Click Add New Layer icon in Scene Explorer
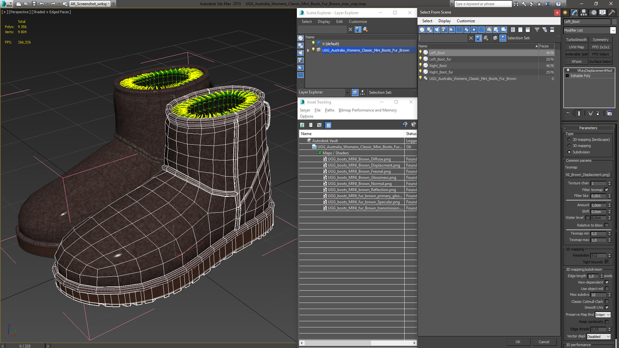This screenshot has width=619, height=348. [365, 29]
